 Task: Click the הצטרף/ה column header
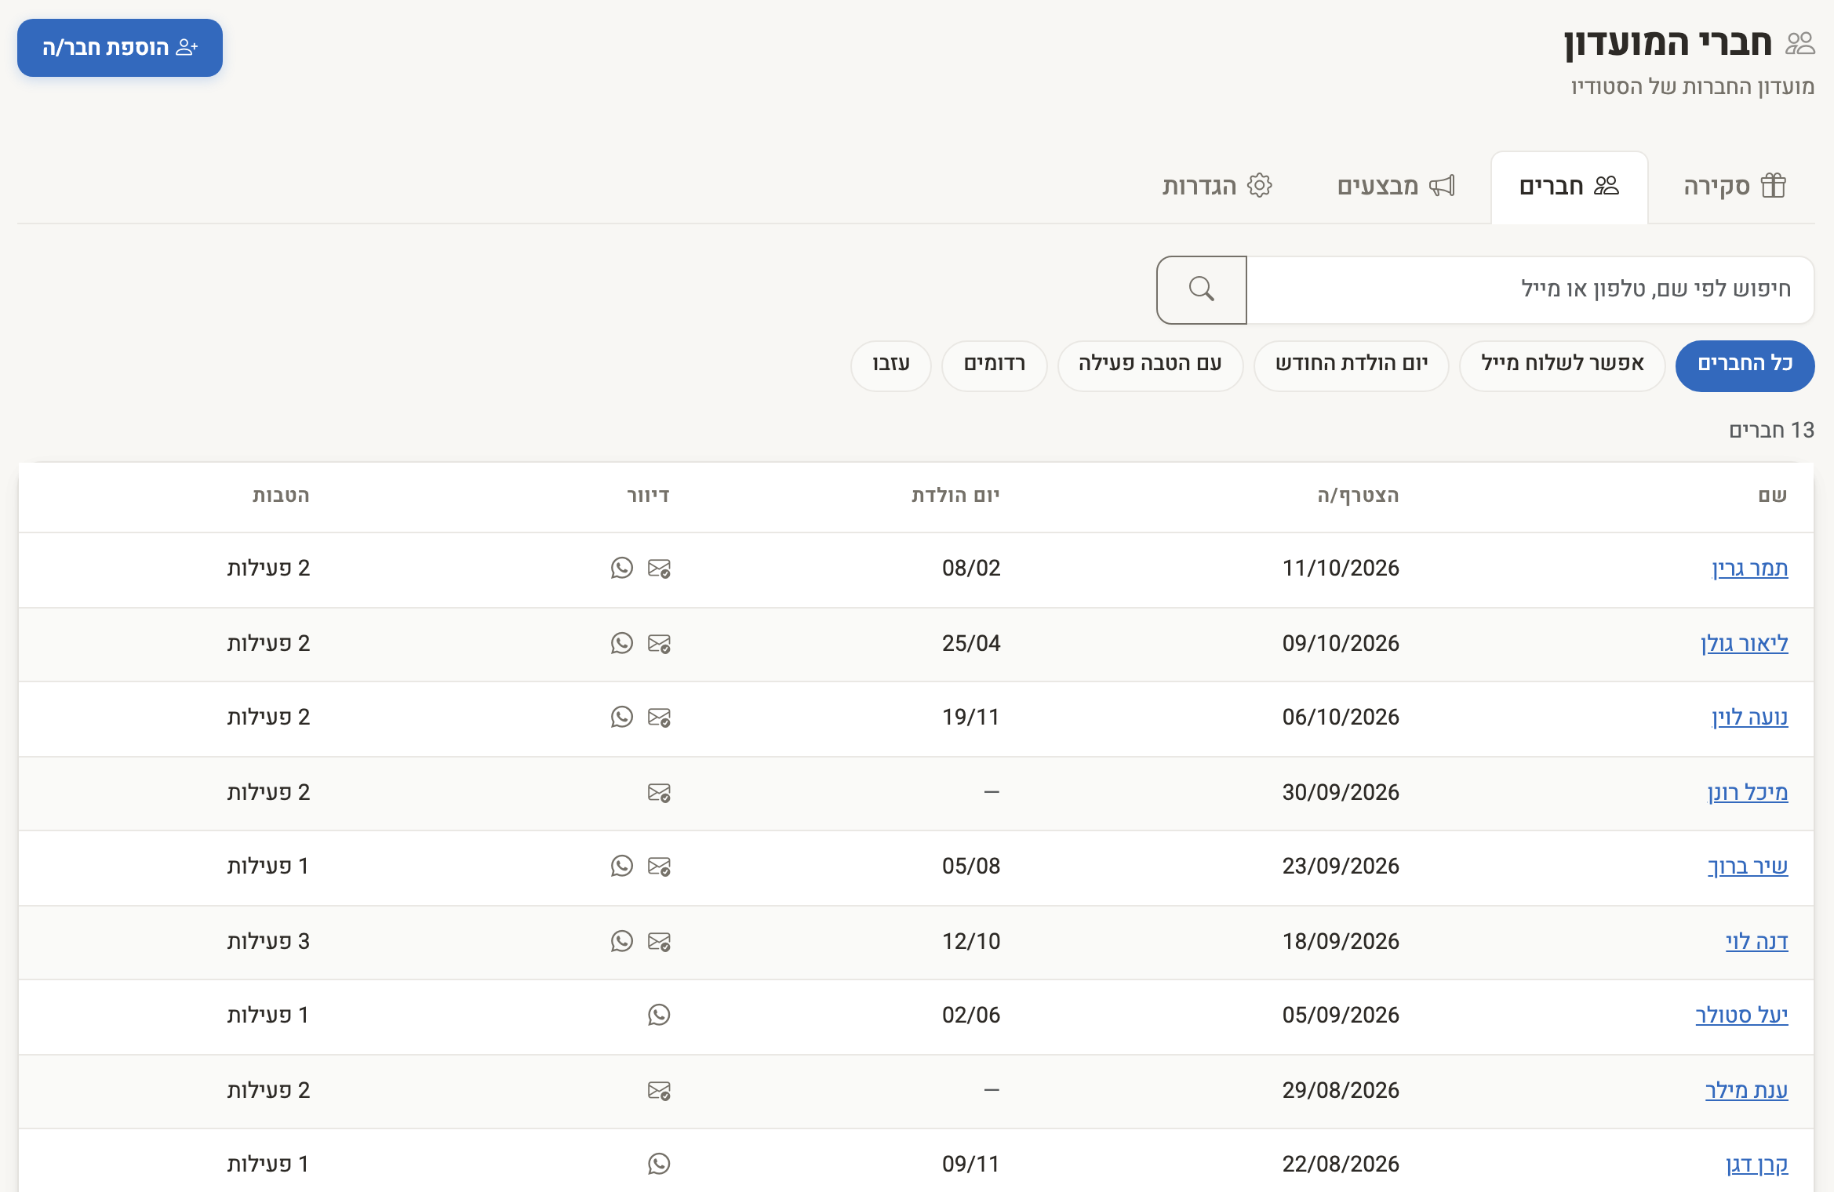1358,495
